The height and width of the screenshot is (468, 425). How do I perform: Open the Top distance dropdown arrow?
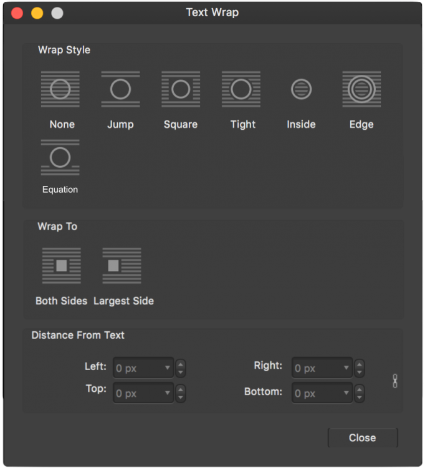[167, 393]
